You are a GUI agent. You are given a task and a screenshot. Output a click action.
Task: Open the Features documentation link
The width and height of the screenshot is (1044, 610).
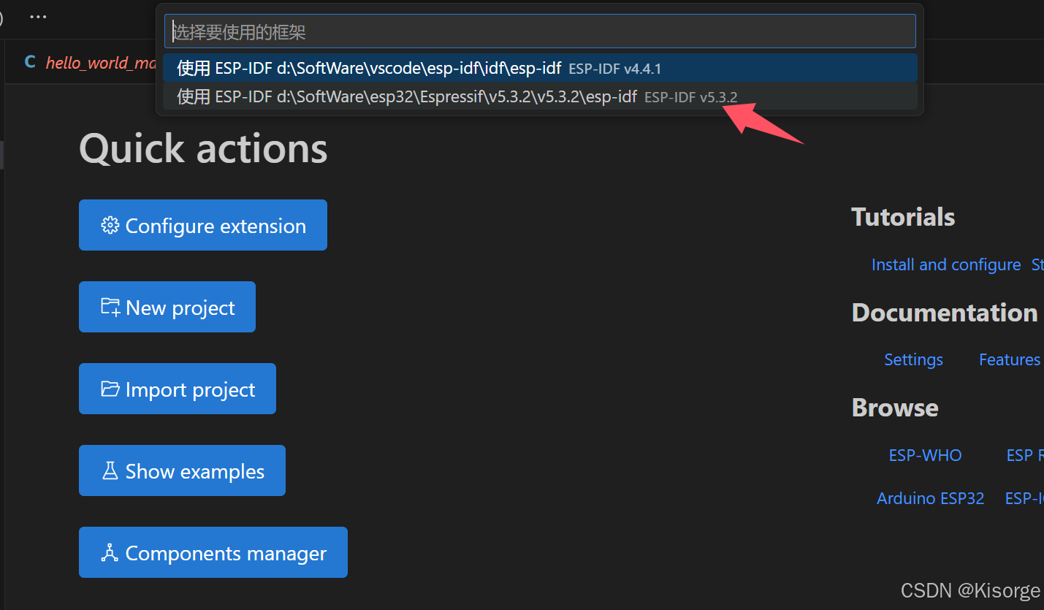[1010, 359]
